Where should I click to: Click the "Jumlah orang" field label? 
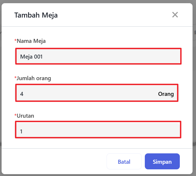34,78
